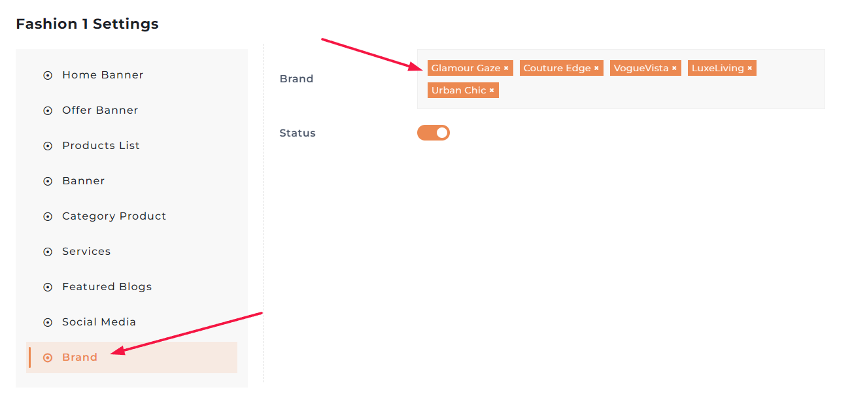The height and width of the screenshot is (415, 852).
Task: Remove the Glamour Gaze brand tag
Action: 506,69
